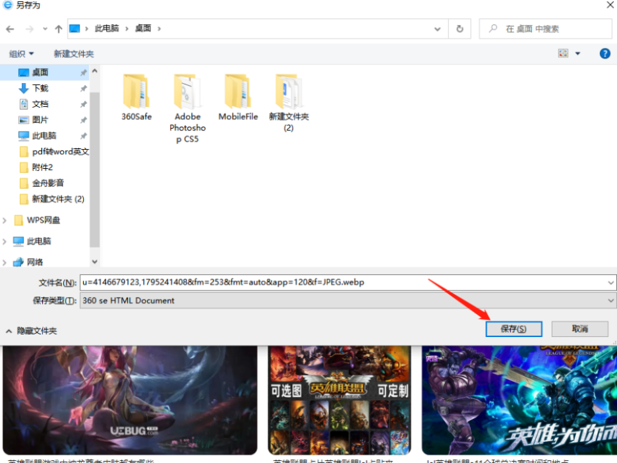Open UCBUG game image in browser behind
The image size is (617, 463).
pyautogui.click(x=130, y=400)
